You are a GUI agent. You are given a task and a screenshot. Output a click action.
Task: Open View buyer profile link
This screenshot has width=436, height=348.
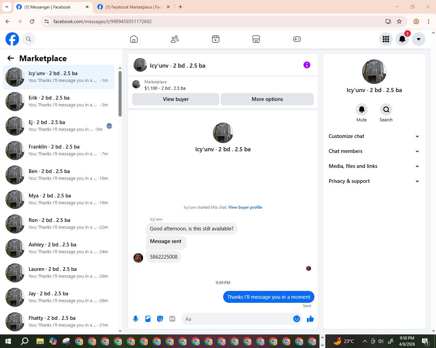click(245, 207)
